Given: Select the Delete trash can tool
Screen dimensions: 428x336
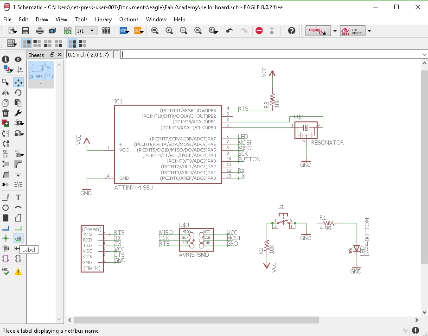Looking at the screenshot, I should (x=6, y=113).
